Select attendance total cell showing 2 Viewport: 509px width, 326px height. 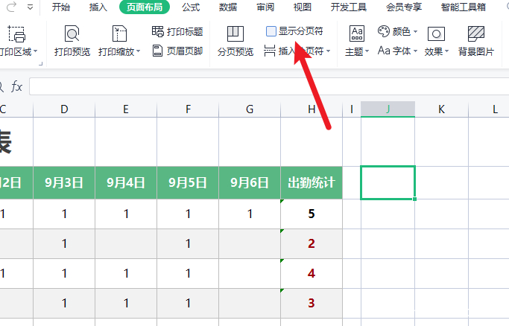tap(312, 243)
